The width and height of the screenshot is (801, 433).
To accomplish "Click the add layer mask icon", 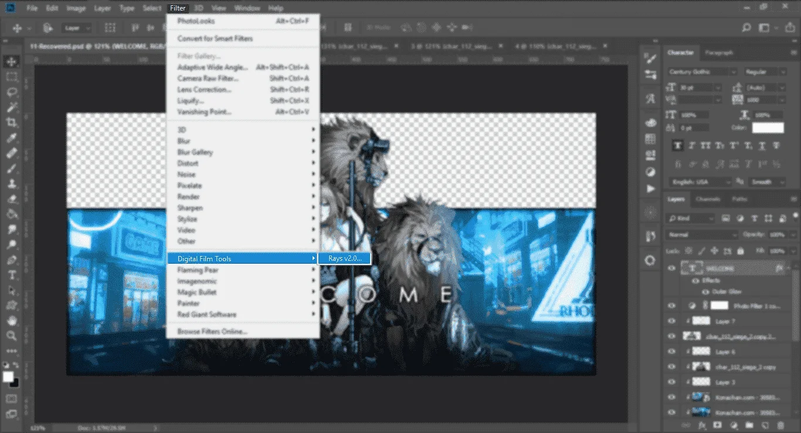I will point(717,425).
